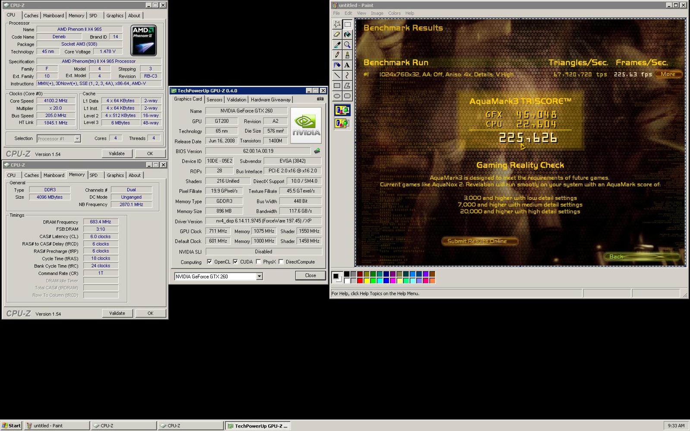Click Validate in the top CPU-Z window
690x431 pixels.
pyautogui.click(x=117, y=153)
